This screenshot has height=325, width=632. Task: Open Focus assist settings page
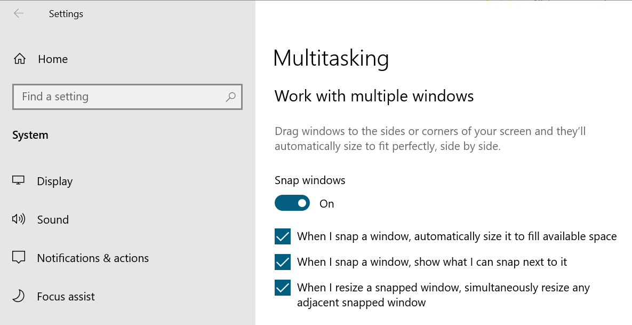[x=66, y=297]
